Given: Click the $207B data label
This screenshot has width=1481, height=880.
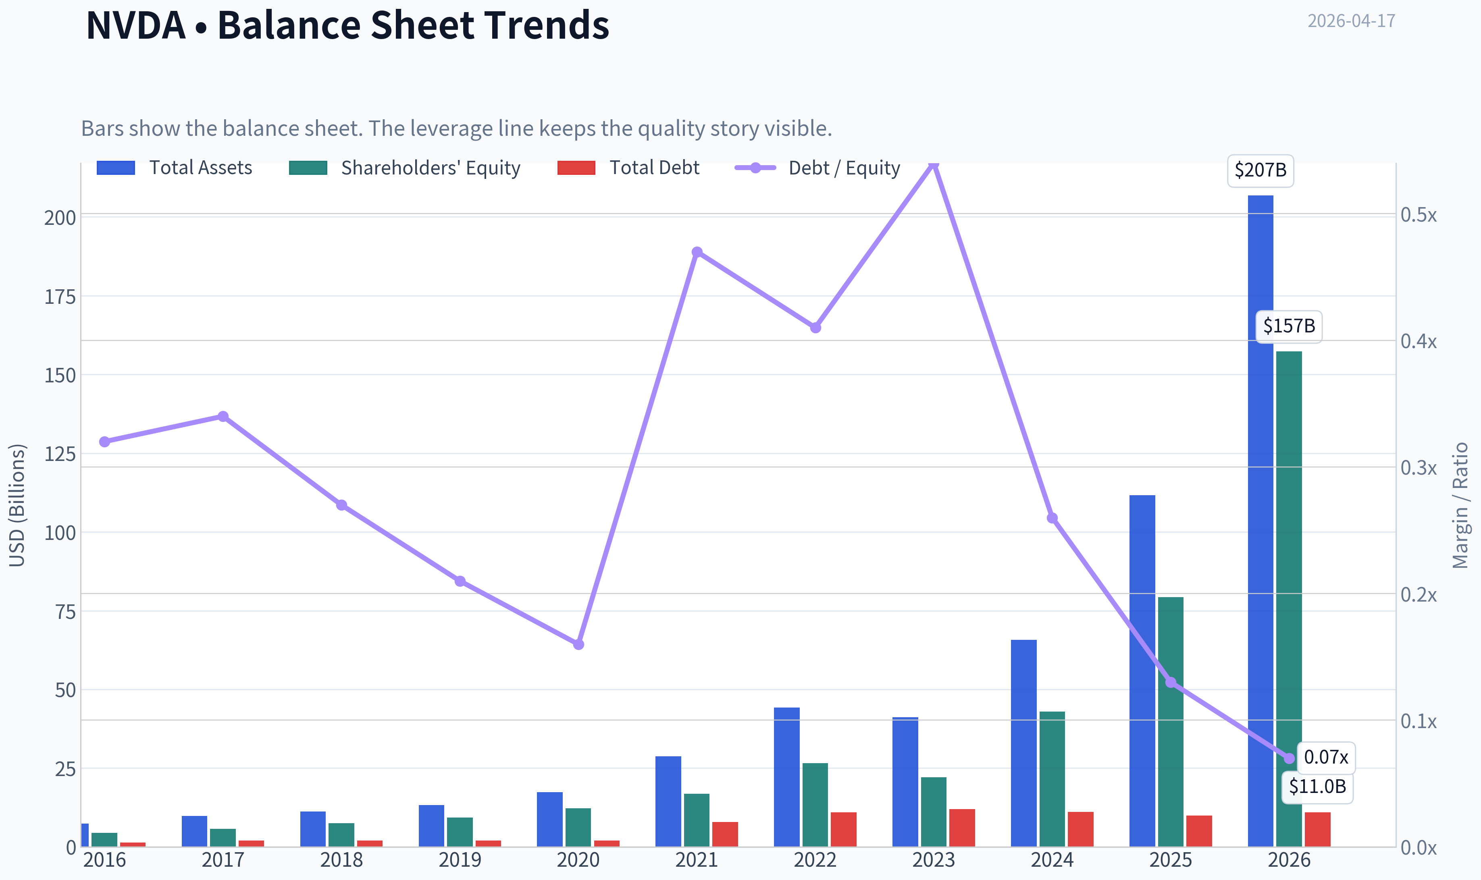Looking at the screenshot, I should (x=1261, y=171).
